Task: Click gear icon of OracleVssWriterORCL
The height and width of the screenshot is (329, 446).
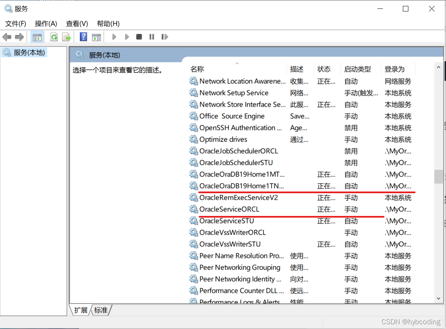Action: 194,232
